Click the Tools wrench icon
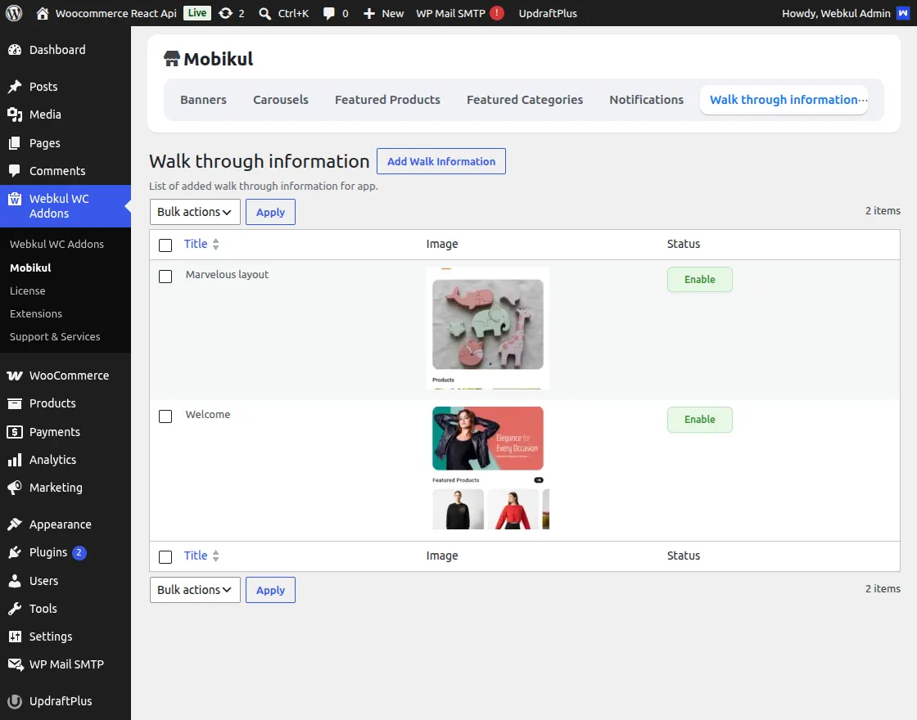This screenshot has width=917, height=720. pyautogui.click(x=15, y=609)
